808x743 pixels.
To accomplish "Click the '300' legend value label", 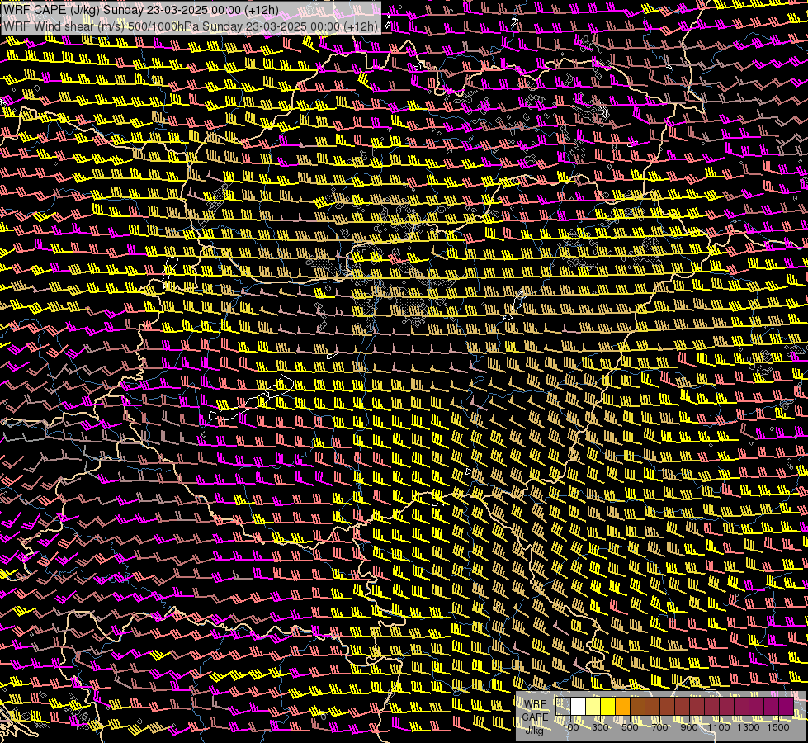I will pos(600,727).
